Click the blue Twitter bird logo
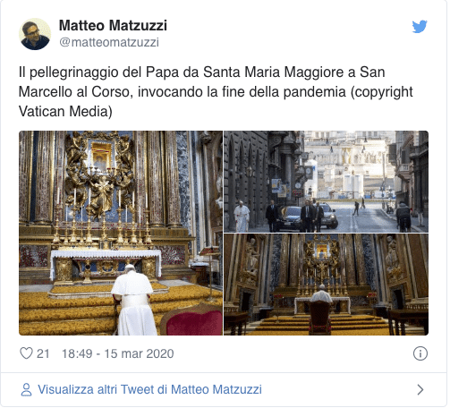 click(420, 26)
